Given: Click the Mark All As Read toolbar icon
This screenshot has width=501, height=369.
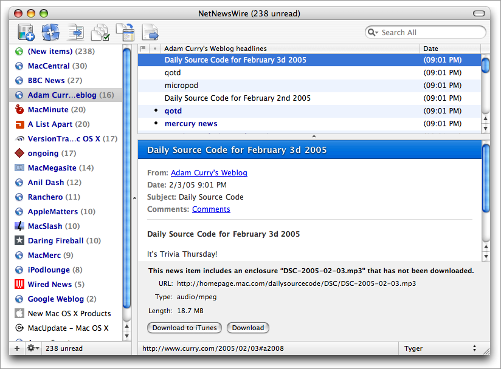Looking at the screenshot, I should pyautogui.click(x=100, y=32).
